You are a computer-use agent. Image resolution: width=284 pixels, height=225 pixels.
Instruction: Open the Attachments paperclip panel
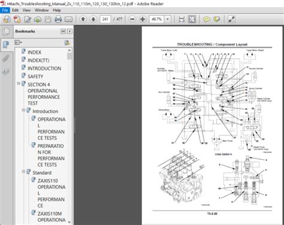[6, 58]
